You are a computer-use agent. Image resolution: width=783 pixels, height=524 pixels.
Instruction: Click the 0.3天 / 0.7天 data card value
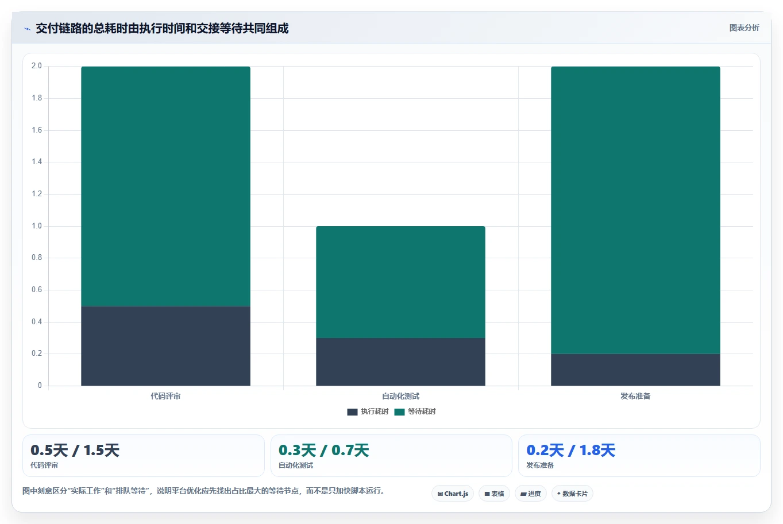323,451
